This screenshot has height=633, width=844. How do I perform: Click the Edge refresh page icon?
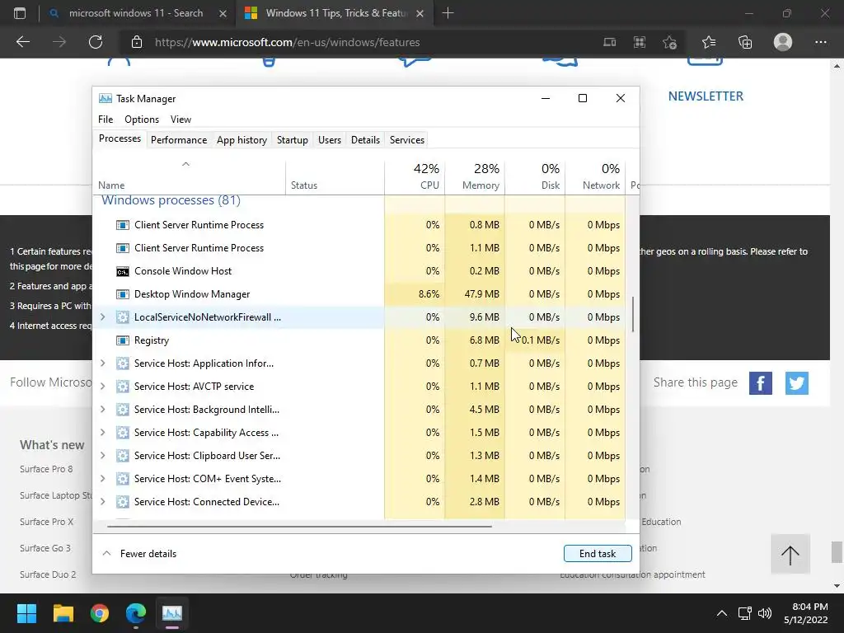96,42
